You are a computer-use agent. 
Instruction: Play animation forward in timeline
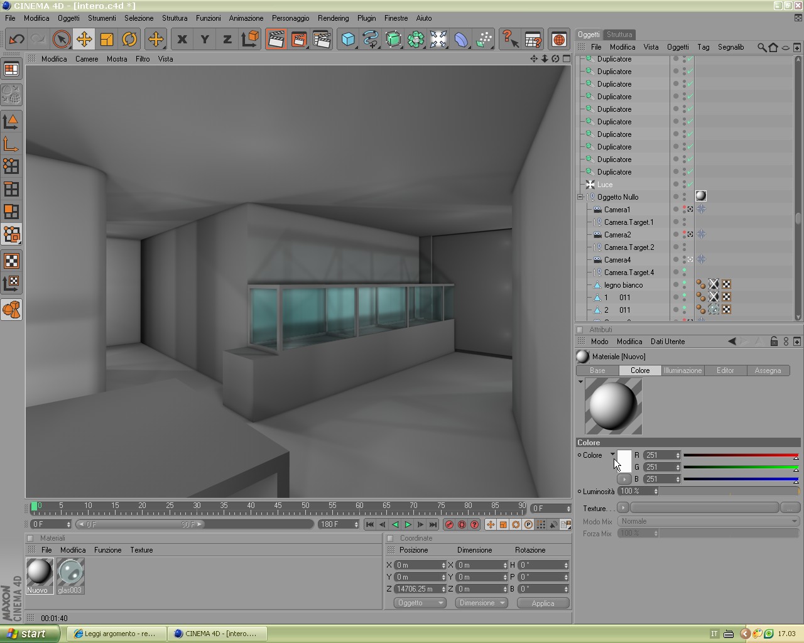pyautogui.click(x=408, y=524)
